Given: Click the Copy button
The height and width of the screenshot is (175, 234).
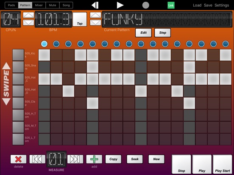Looking at the screenshot, I should tap(113, 159).
